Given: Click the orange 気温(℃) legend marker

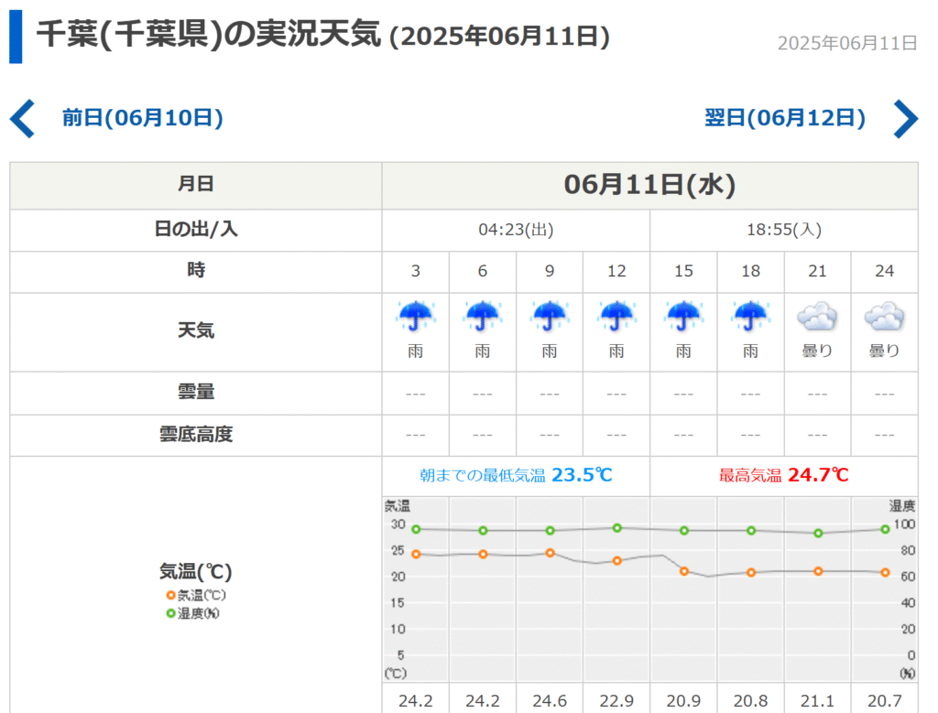Looking at the screenshot, I should 170,595.
